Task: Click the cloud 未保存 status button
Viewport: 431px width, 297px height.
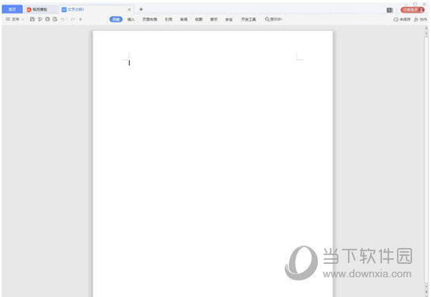Action: [402, 20]
